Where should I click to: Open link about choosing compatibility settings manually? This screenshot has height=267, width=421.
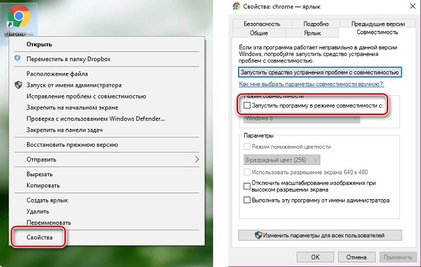[x=311, y=84]
